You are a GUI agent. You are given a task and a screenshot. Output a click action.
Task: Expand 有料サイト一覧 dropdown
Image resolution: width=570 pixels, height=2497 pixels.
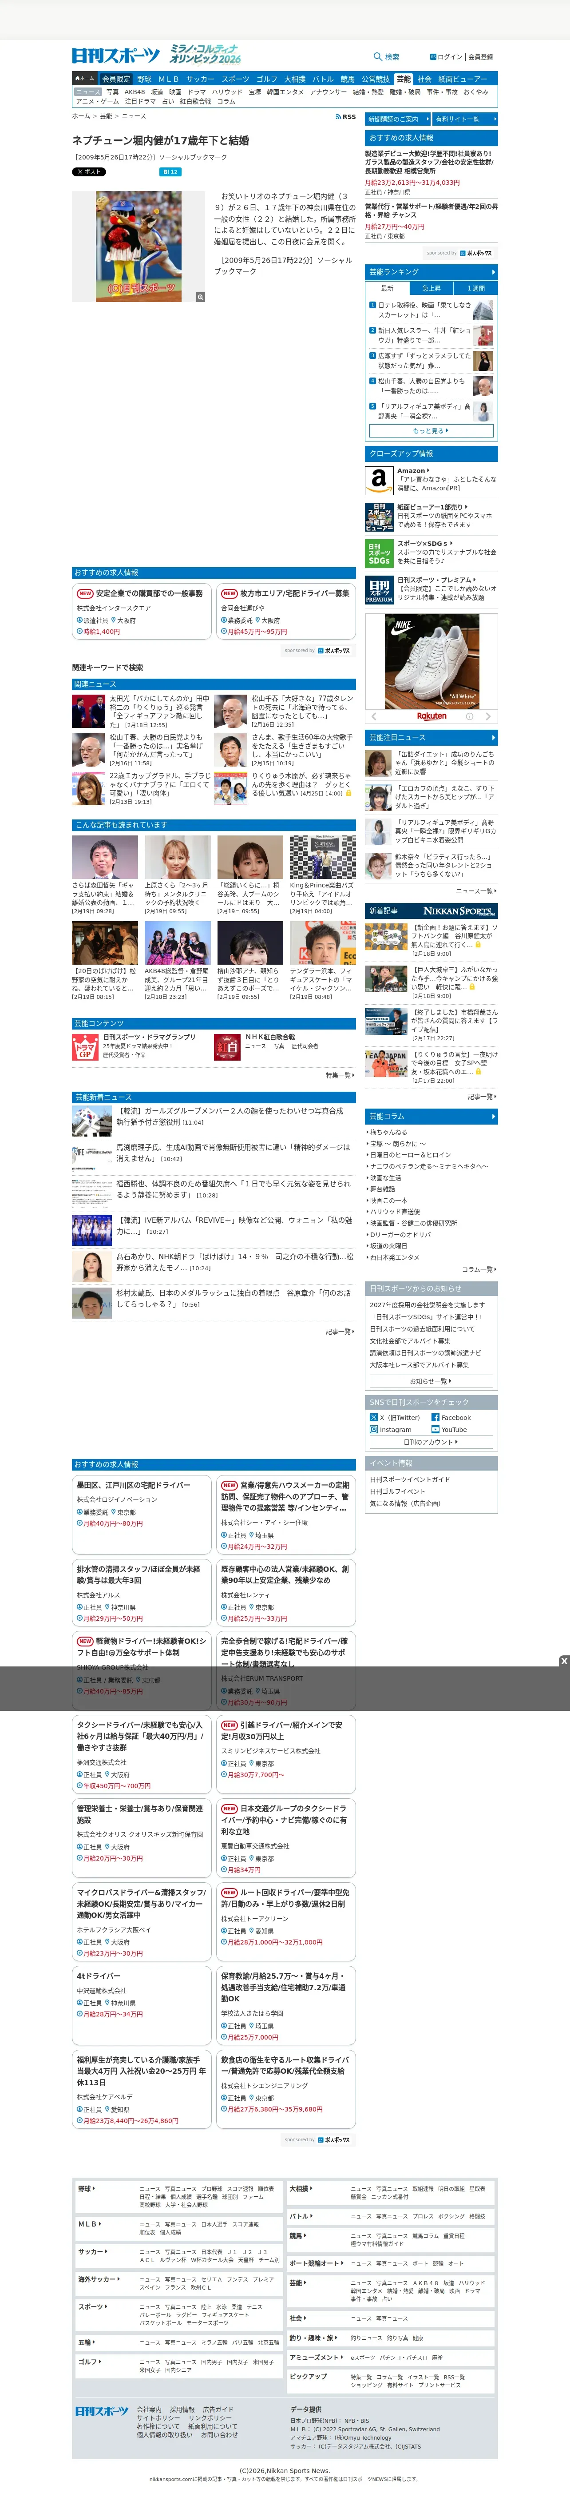coord(465,118)
